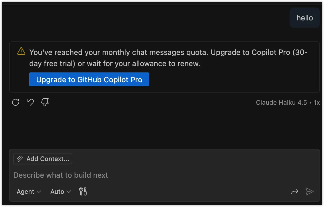The height and width of the screenshot is (207, 324).
Task: Expand the chevron next to Auto
Action: pyautogui.click(x=69, y=191)
